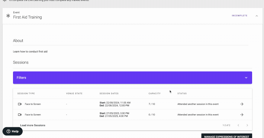Click the Status column header

tap(182, 93)
